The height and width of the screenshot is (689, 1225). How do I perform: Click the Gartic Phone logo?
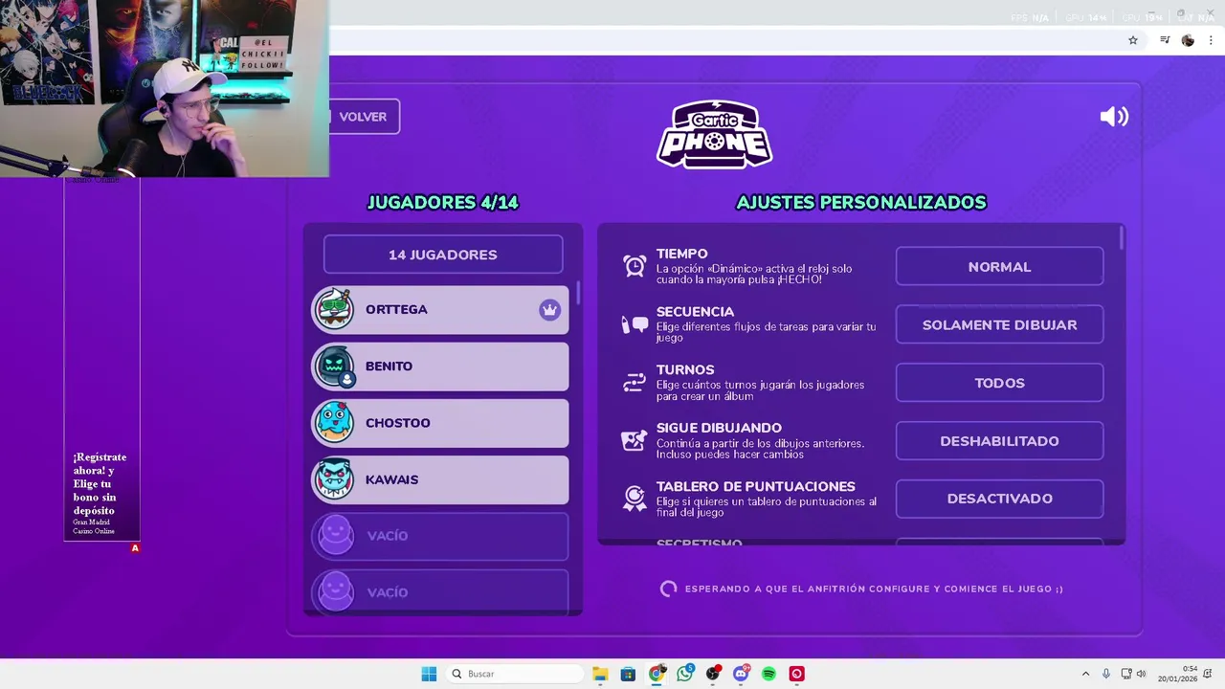point(714,134)
